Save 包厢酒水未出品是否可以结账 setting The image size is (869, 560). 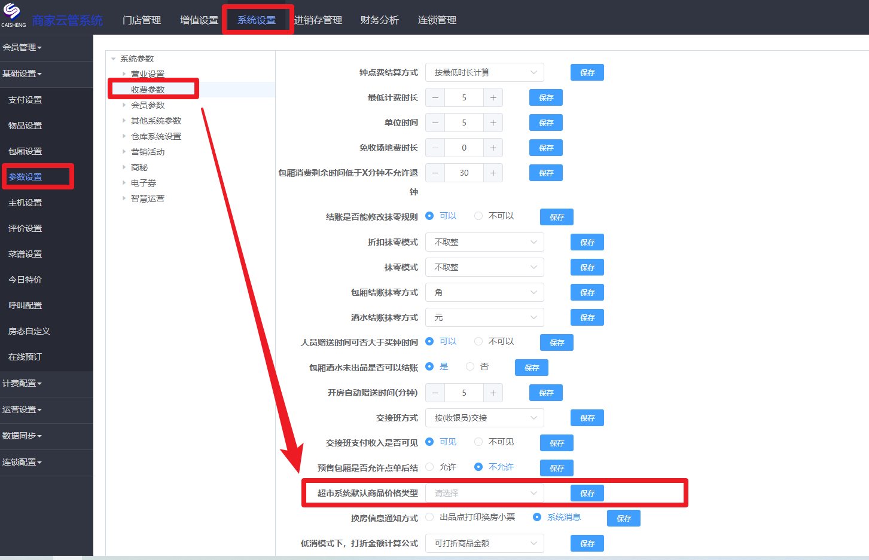click(532, 368)
